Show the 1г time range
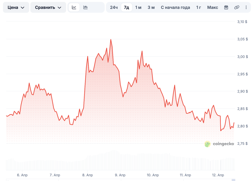This screenshot has width=252, height=181. click(198, 7)
